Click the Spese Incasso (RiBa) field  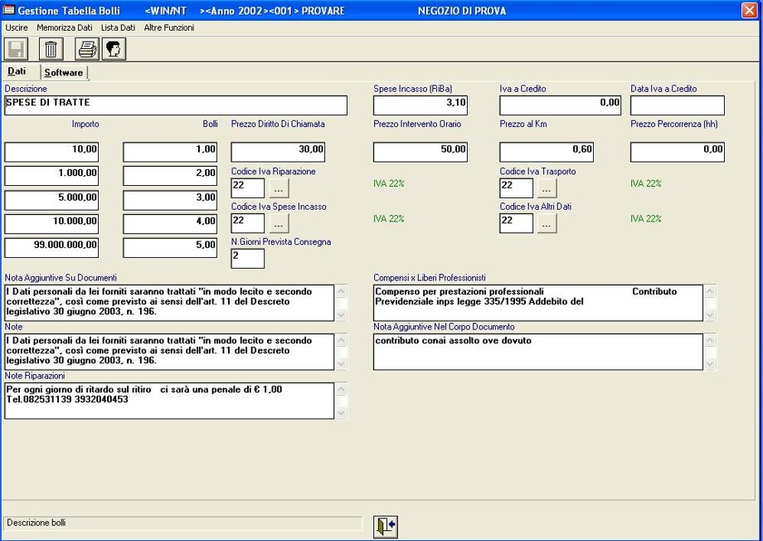point(421,105)
